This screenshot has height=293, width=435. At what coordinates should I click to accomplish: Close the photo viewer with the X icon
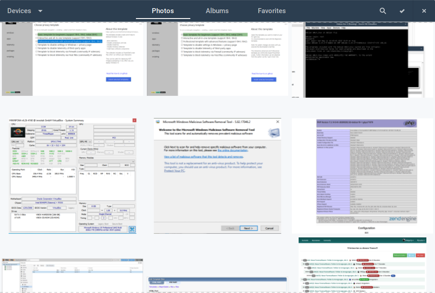click(424, 11)
